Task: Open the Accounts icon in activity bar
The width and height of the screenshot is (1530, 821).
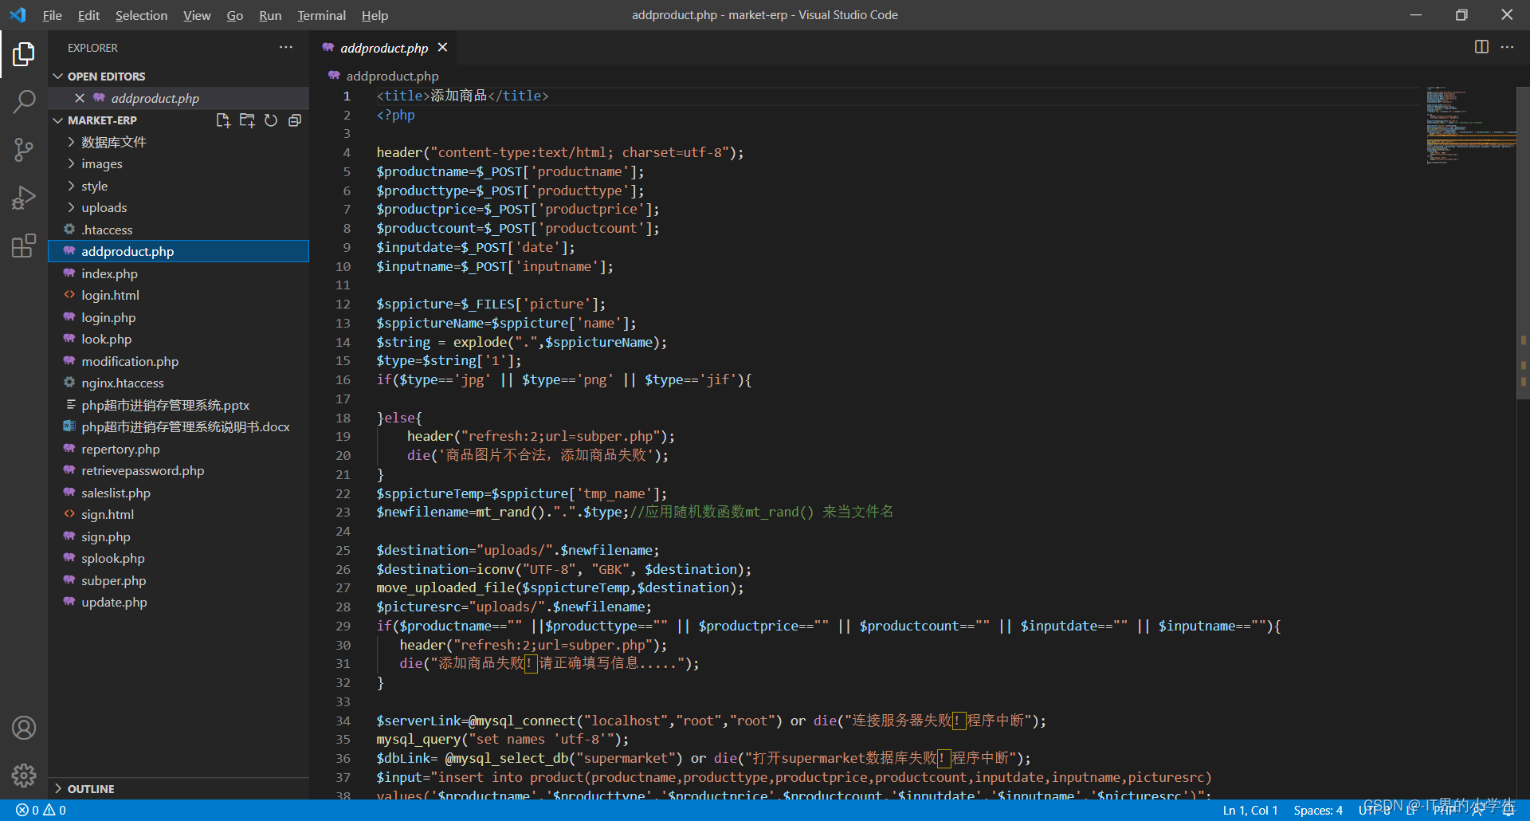Action: 24,728
